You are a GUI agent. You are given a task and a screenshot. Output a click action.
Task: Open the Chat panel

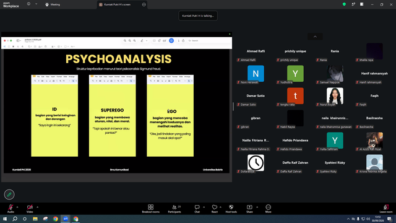coord(197,209)
